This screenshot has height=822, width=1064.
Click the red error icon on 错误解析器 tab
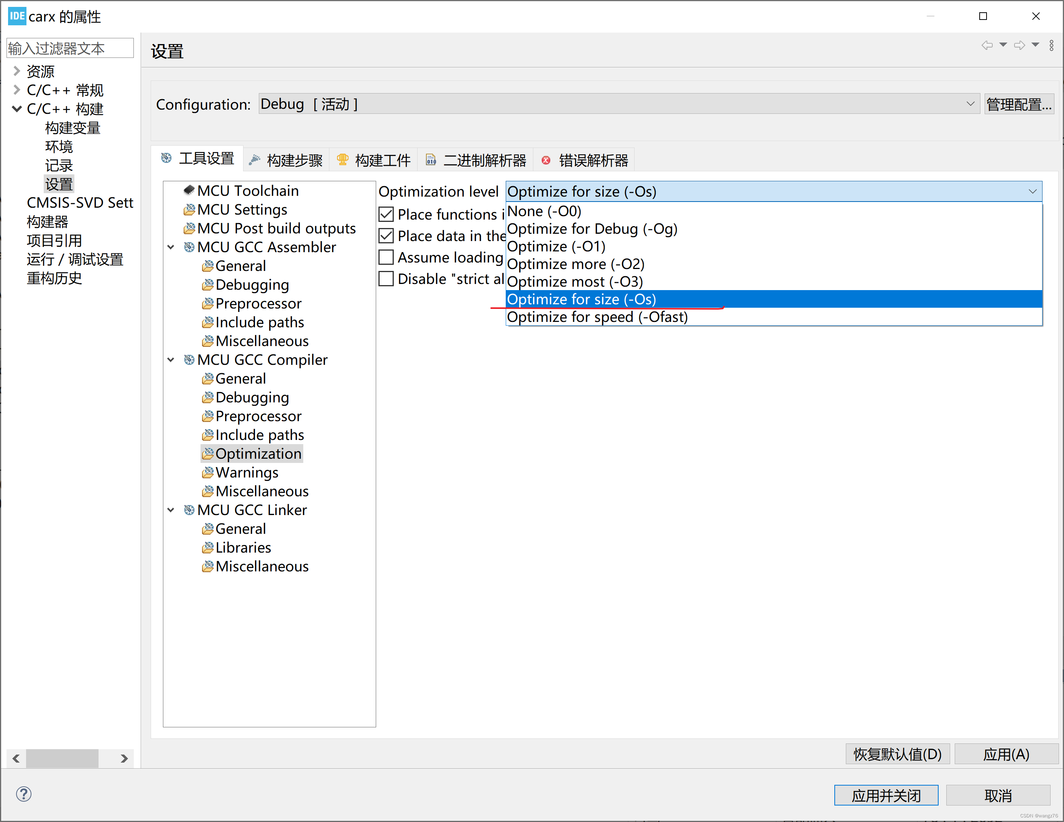point(546,160)
